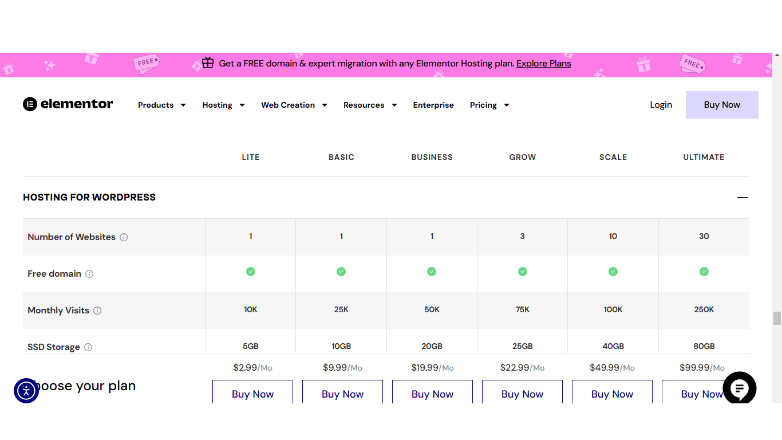This screenshot has width=782, height=440.
Task: Select the BASIC column header
Action: tap(341, 157)
